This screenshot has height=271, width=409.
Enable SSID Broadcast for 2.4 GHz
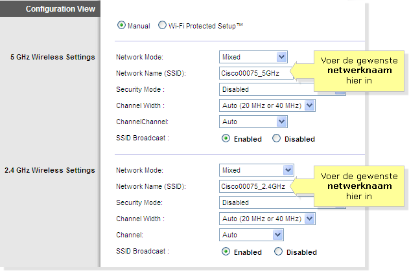pyautogui.click(x=226, y=252)
